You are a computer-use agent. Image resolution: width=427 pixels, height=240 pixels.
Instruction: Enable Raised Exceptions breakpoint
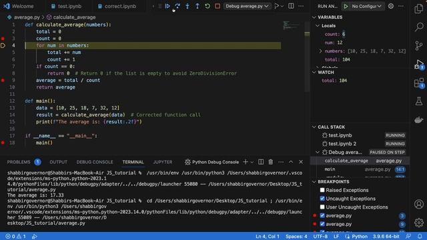pos(322,190)
